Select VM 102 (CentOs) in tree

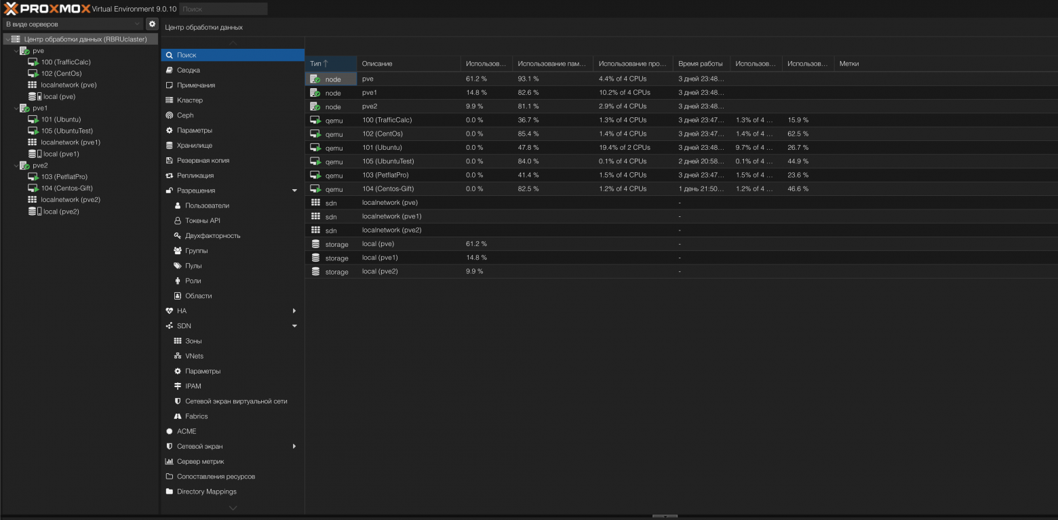pos(61,74)
